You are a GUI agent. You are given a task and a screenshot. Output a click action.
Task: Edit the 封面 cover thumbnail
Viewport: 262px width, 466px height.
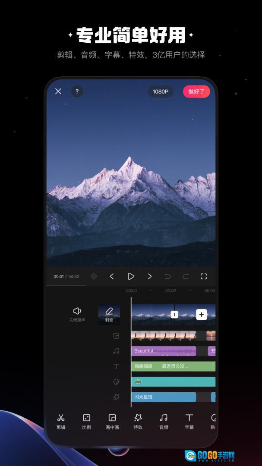(109, 314)
